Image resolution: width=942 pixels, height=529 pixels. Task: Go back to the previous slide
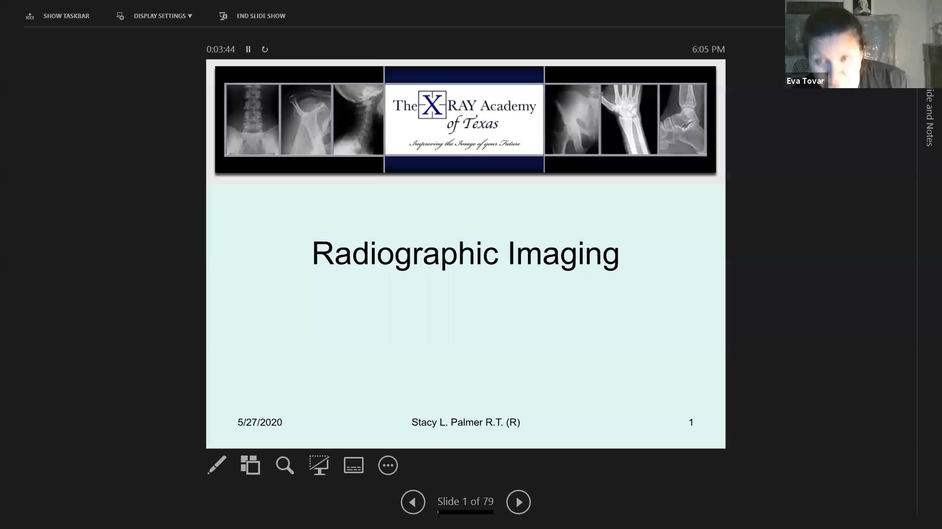tap(413, 502)
